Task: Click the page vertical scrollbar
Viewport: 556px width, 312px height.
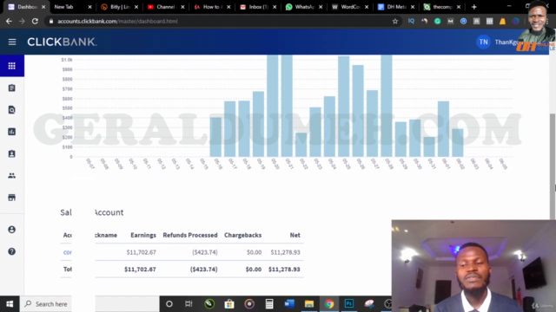Action: [553, 166]
